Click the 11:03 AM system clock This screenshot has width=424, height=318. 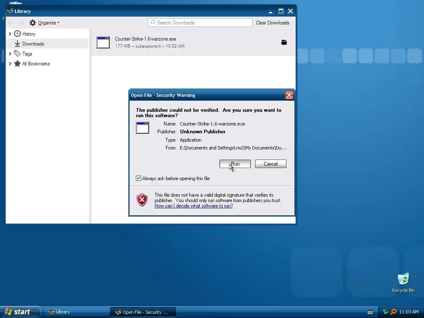click(x=409, y=312)
